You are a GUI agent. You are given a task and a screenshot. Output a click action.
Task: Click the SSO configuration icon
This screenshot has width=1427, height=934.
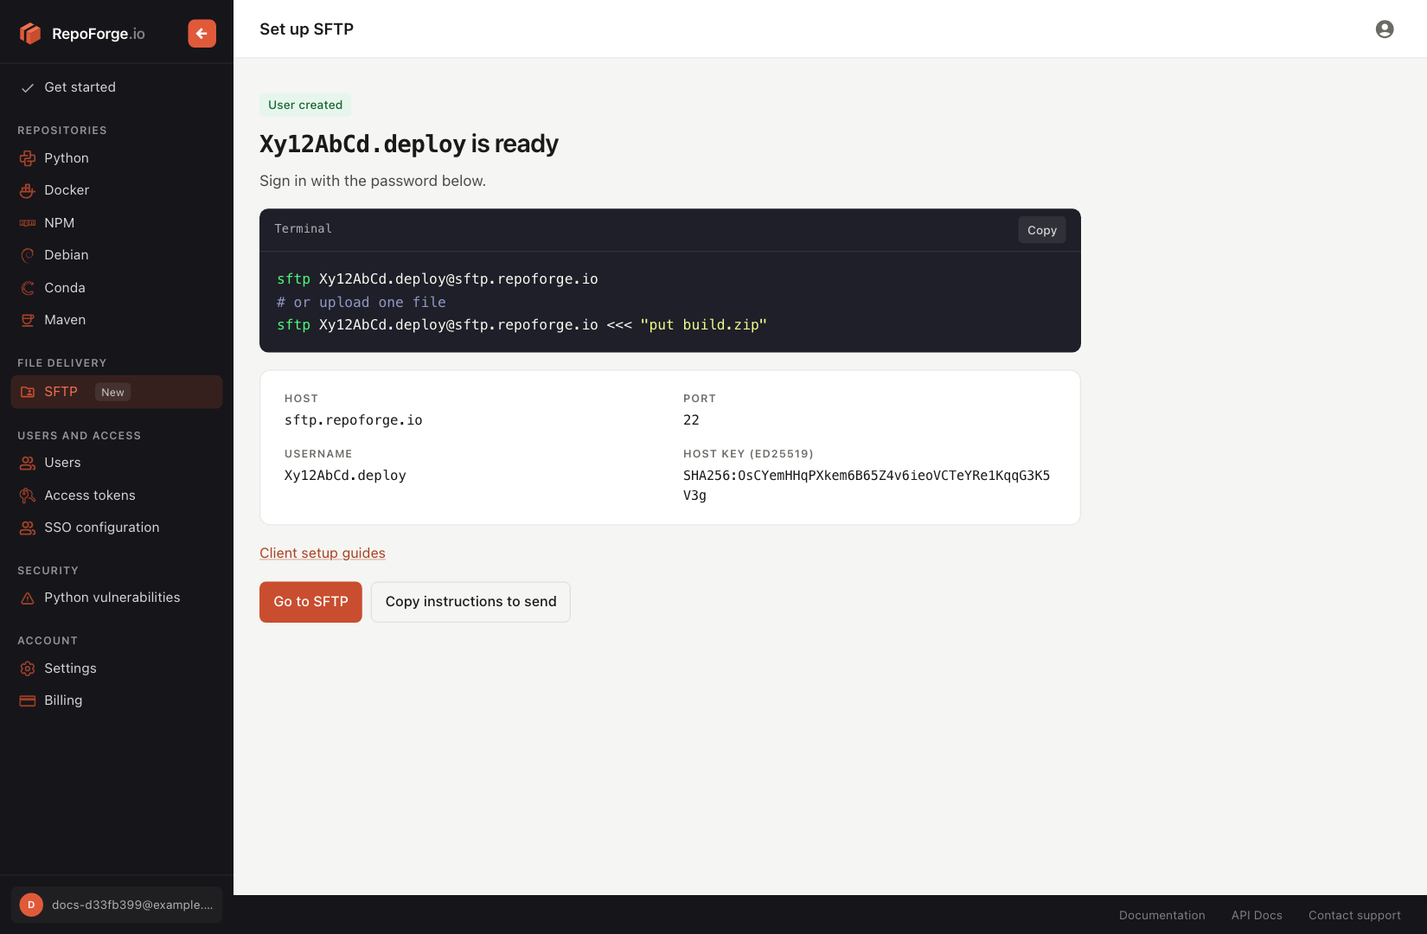pos(28,528)
